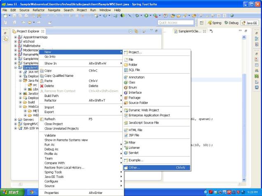262x196 pixels.
Task: Open the Java EE perspective
Action: pyautogui.click(x=250, y=23)
